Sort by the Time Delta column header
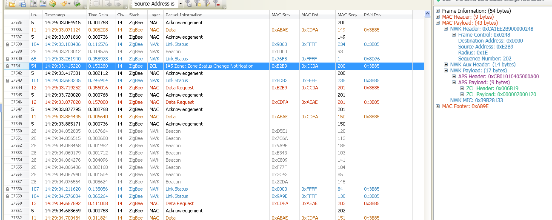This screenshot has width=552, height=220. [x=100, y=15]
